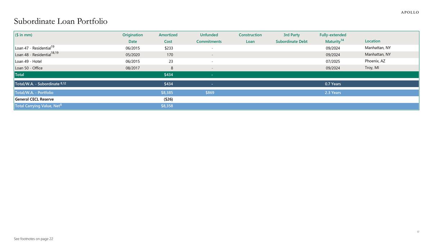
Task: Click the Location column header
Action: click(372, 41)
